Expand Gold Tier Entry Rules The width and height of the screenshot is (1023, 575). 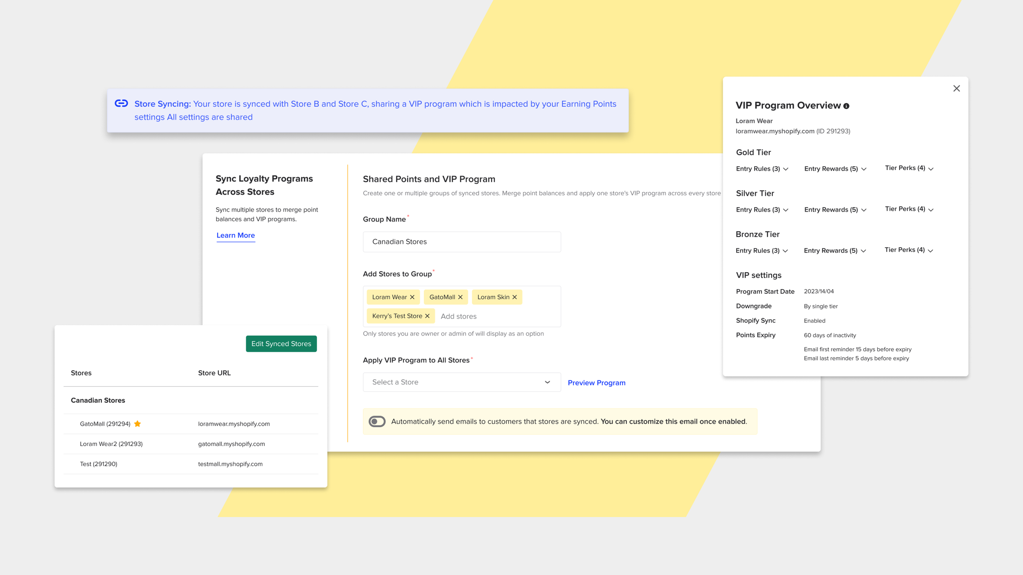(x=762, y=169)
